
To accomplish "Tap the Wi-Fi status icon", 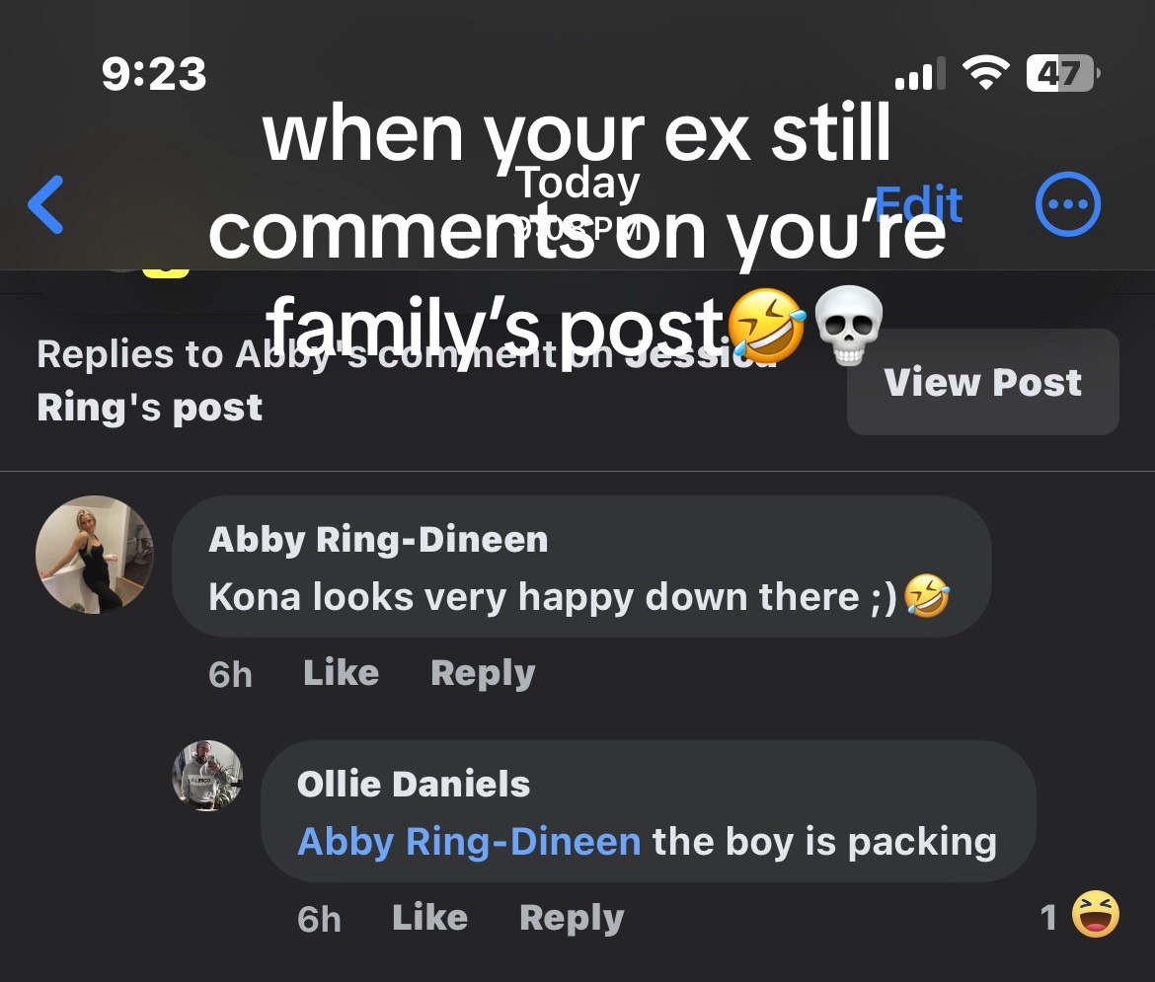I will point(984,75).
